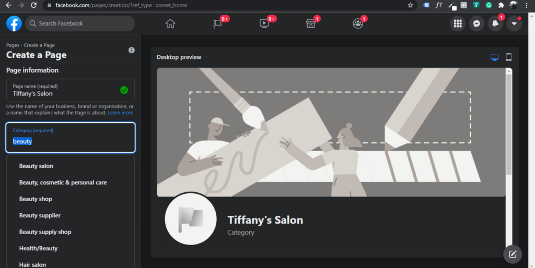
Task: Click the Search Facebook field
Action: click(x=80, y=24)
